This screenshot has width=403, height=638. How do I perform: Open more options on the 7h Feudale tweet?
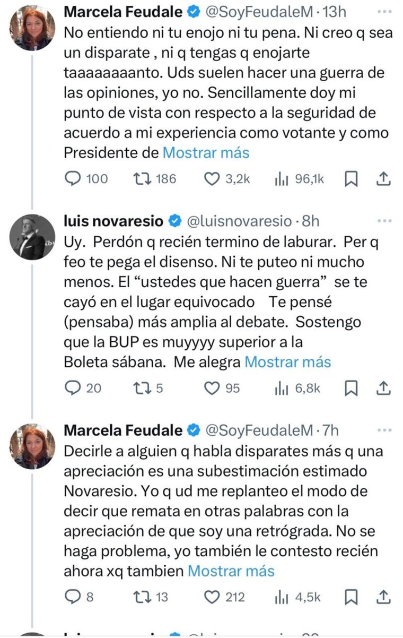[386, 430]
